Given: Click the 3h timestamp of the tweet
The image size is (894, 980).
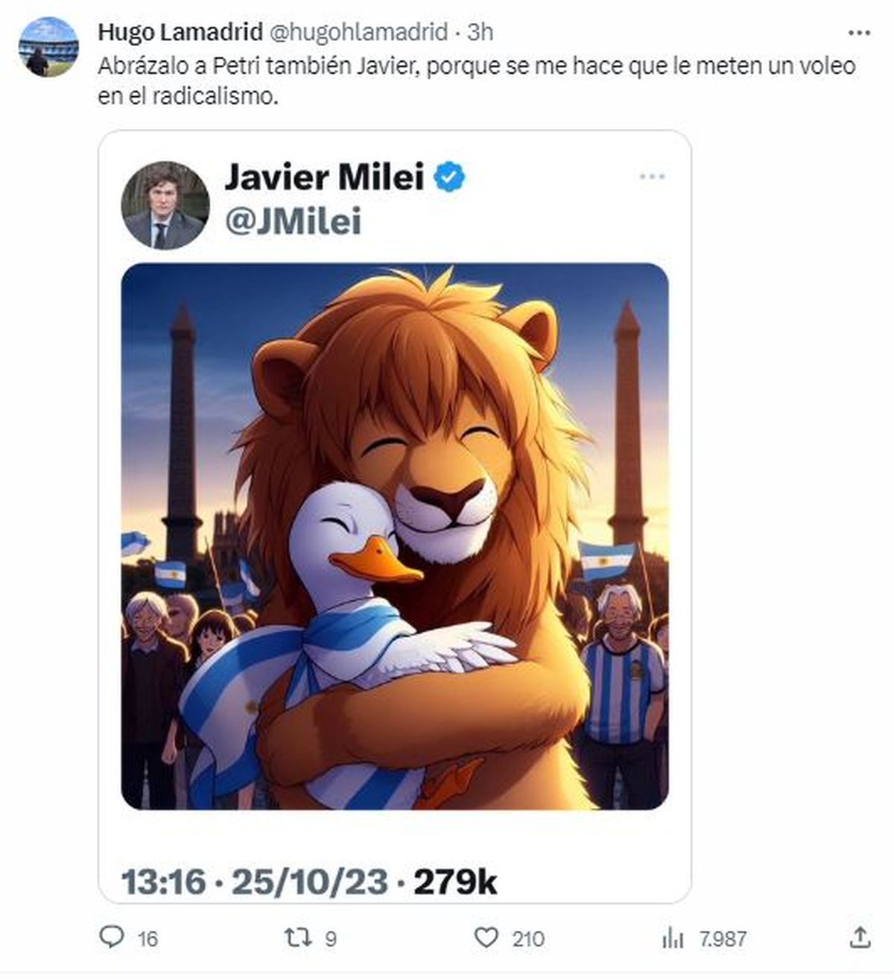Looking at the screenshot, I should (481, 32).
